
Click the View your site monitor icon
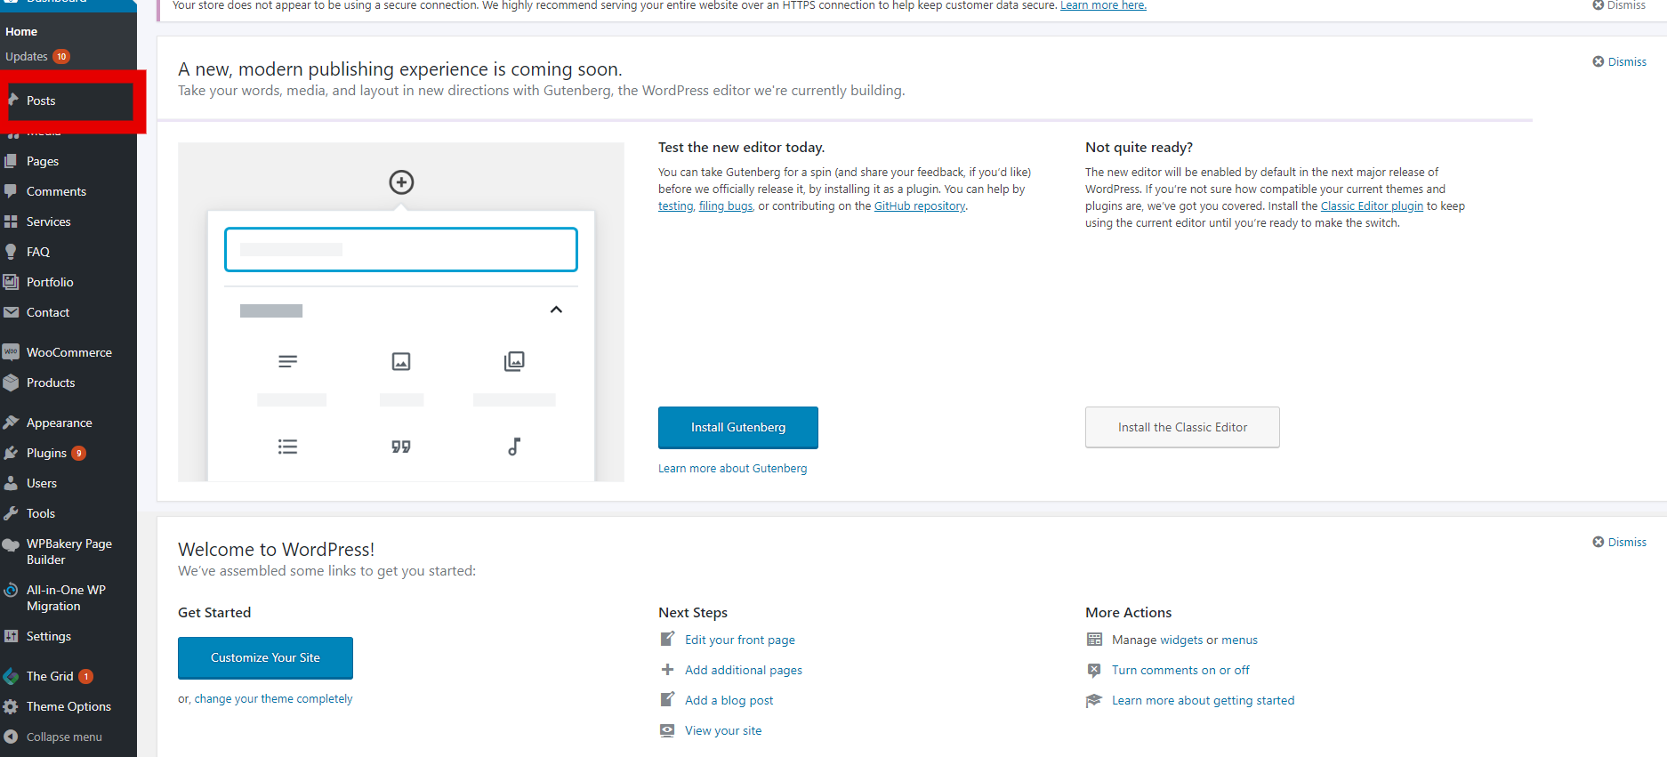coord(667,730)
